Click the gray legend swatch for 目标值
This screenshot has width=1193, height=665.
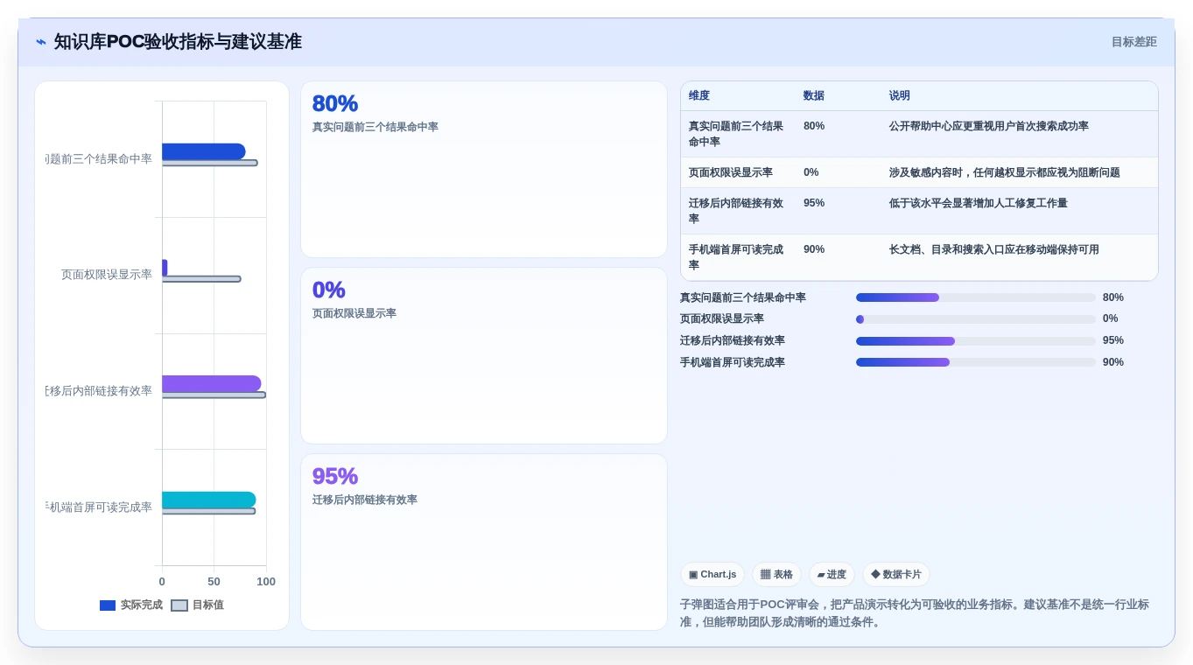179,605
